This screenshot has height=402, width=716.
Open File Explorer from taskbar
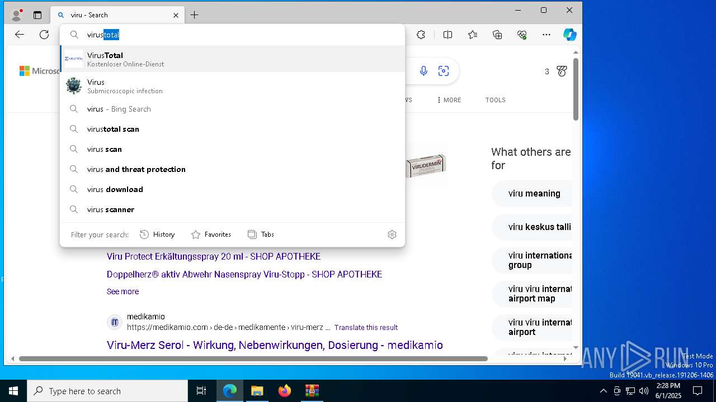(257, 391)
